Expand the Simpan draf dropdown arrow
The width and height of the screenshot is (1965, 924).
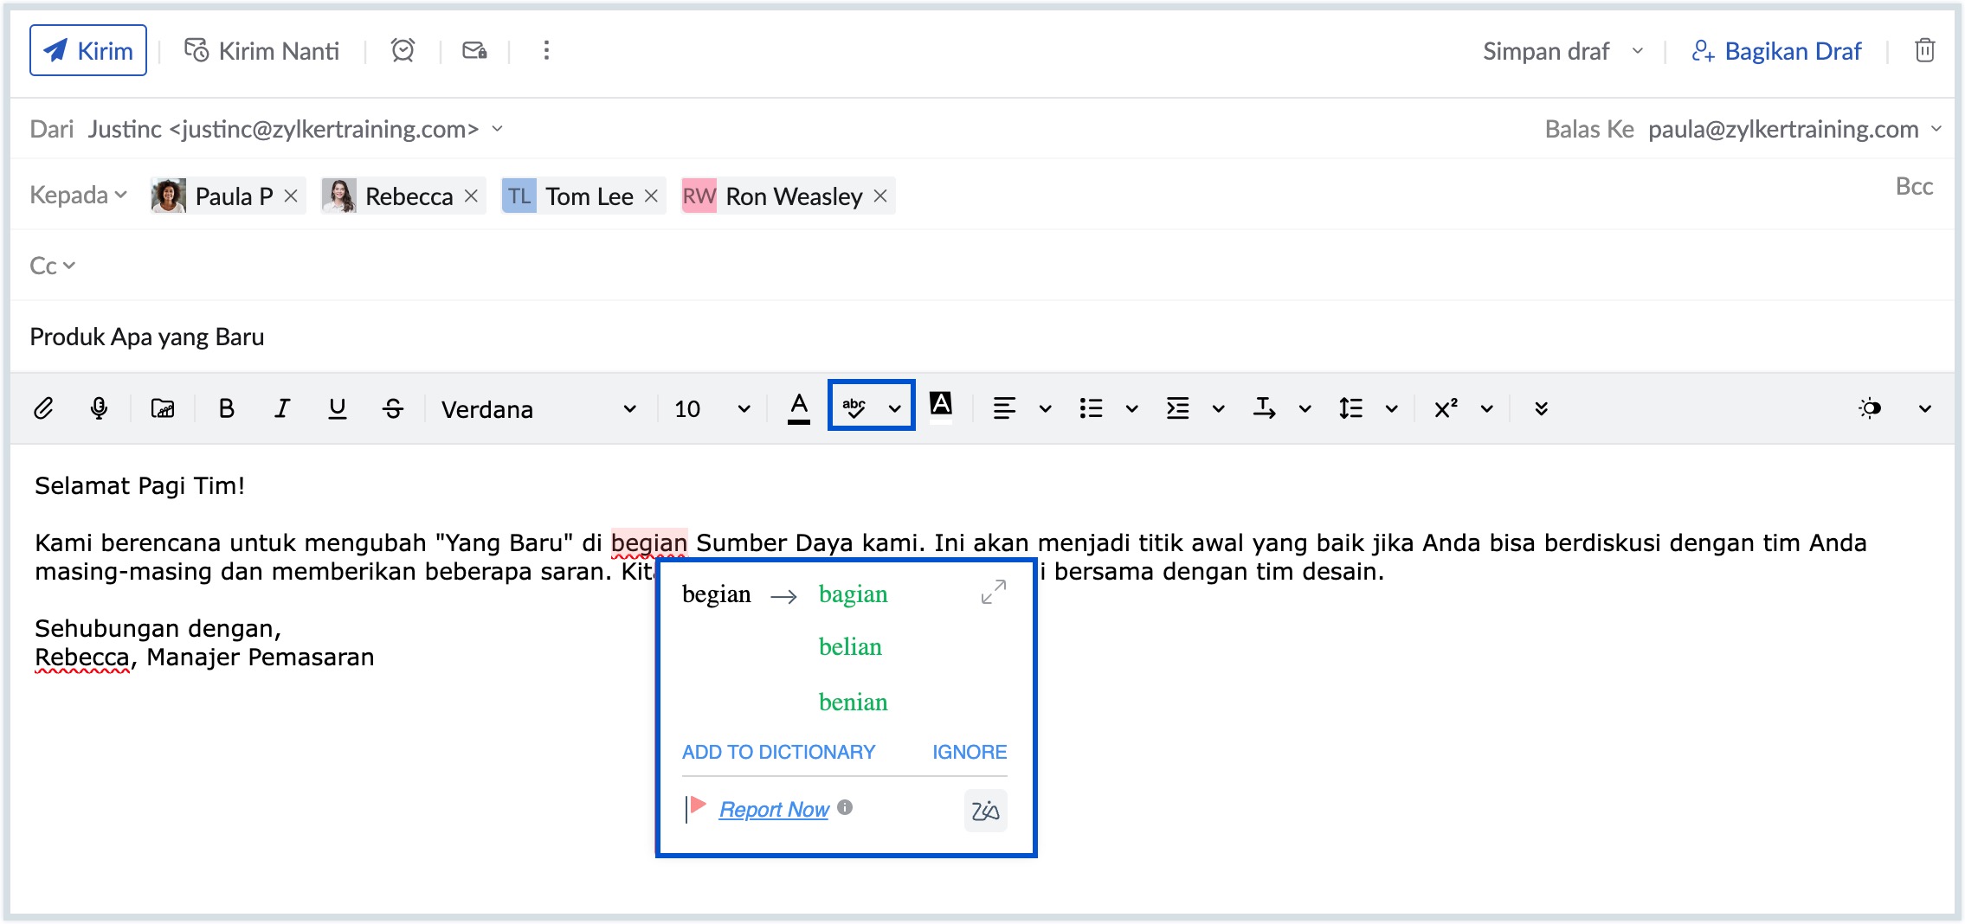coord(1638,51)
